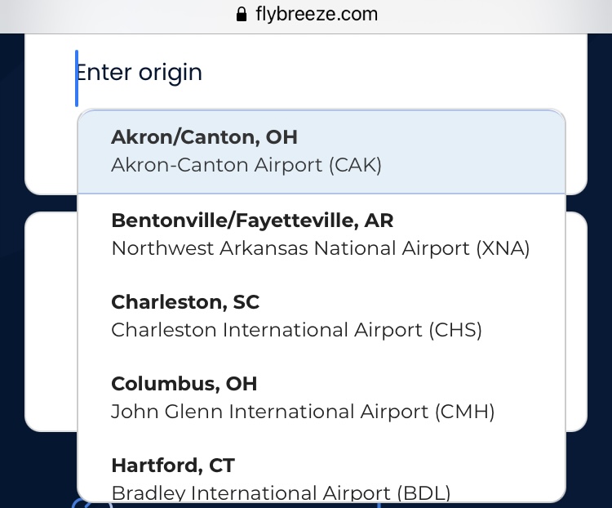The height and width of the screenshot is (508, 612).
Task: Pick Charleston, SC from origin suggestions
Action: [x=185, y=302]
